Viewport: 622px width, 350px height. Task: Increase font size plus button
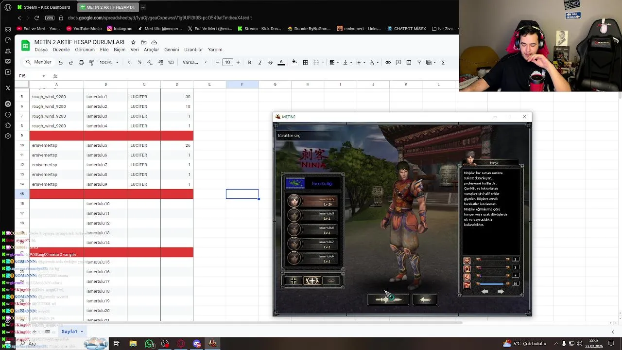(x=238, y=62)
